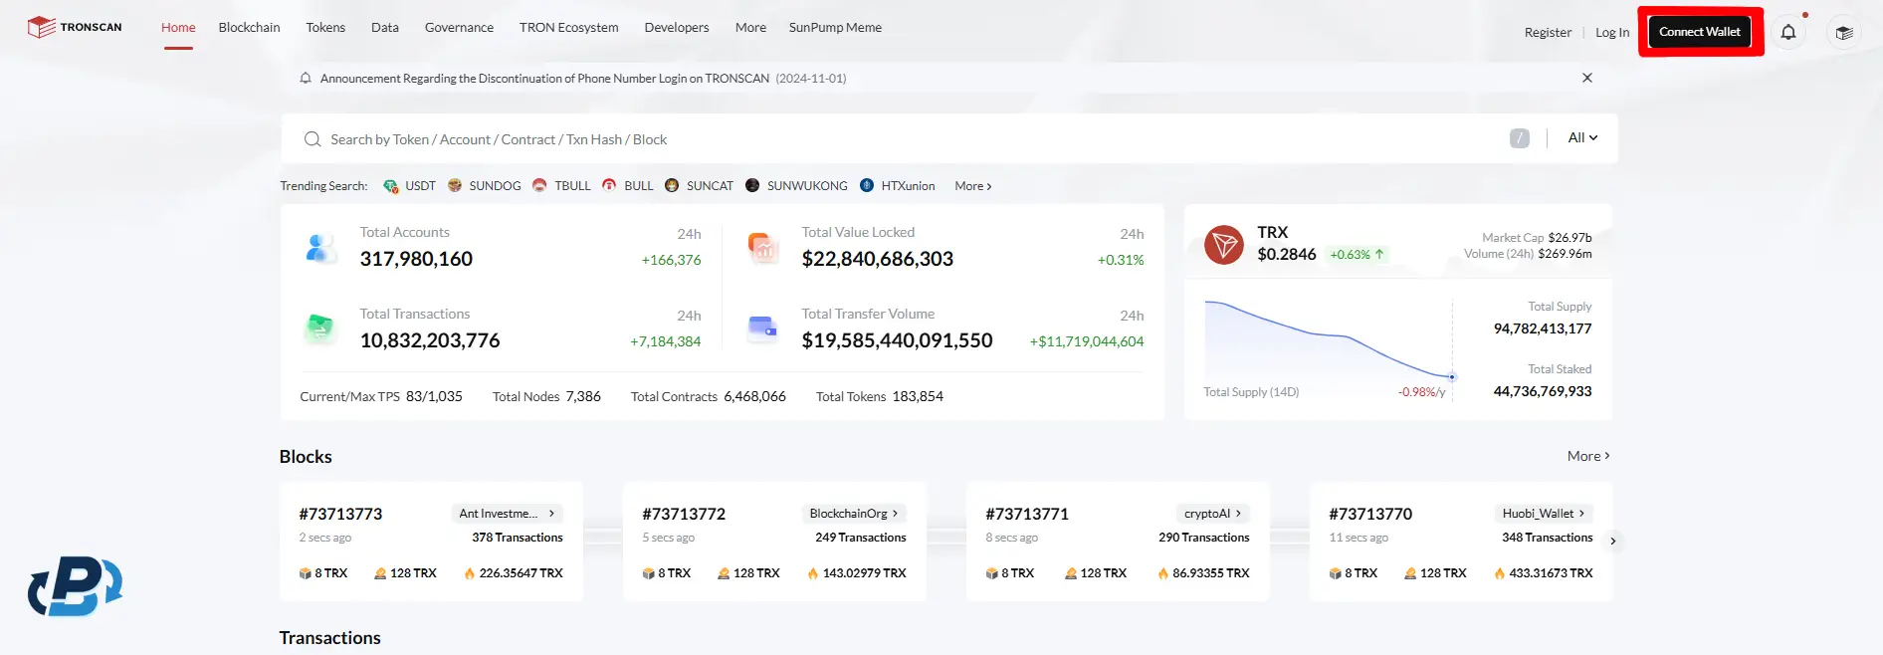Click the Total Value Locked icon
This screenshot has width=1883, height=655.
(763, 247)
